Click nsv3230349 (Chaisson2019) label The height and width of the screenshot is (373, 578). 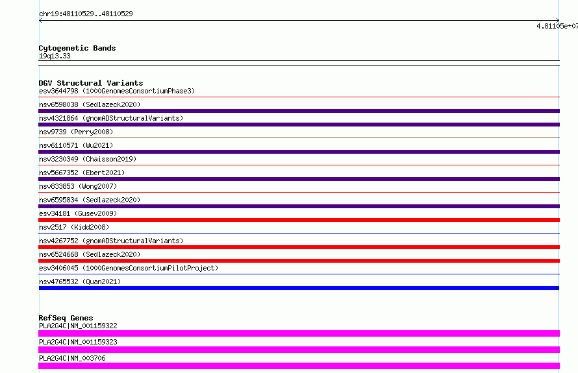coord(88,159)
